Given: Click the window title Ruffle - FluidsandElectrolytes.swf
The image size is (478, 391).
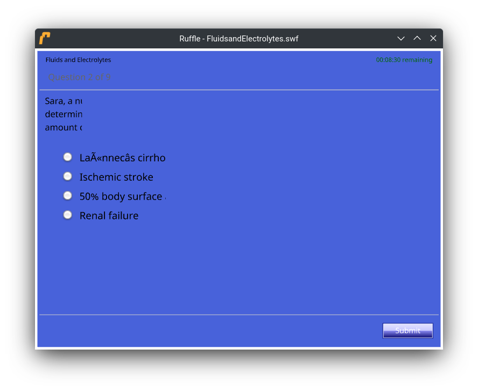Looking at the screenshot, I should pos(238,39).
